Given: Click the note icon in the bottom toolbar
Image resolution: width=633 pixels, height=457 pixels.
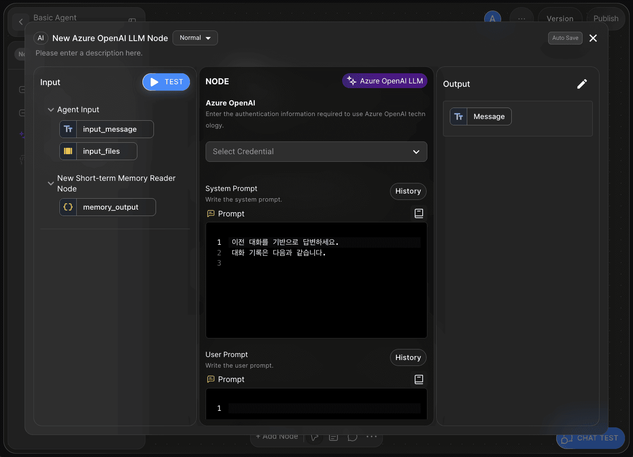Looking at the screenshot, I should [334, 437].
